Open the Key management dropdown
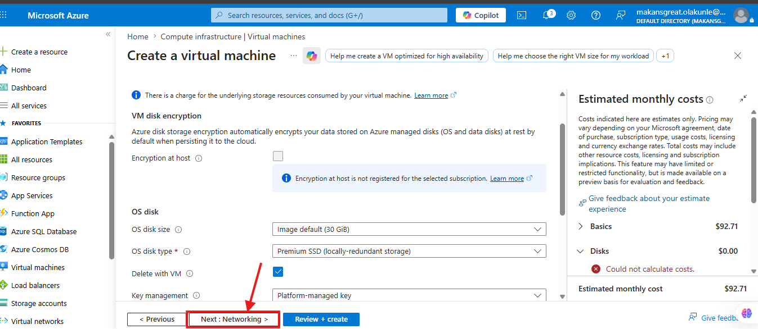758x329 pixels. 409,295
